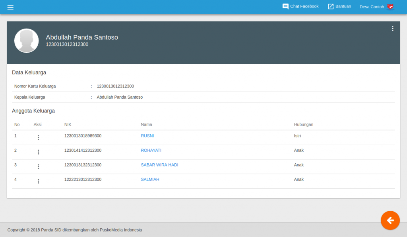Click NIK 1230141412312300 in the table
Screen dimensions: 407x237
coord(83,150)
